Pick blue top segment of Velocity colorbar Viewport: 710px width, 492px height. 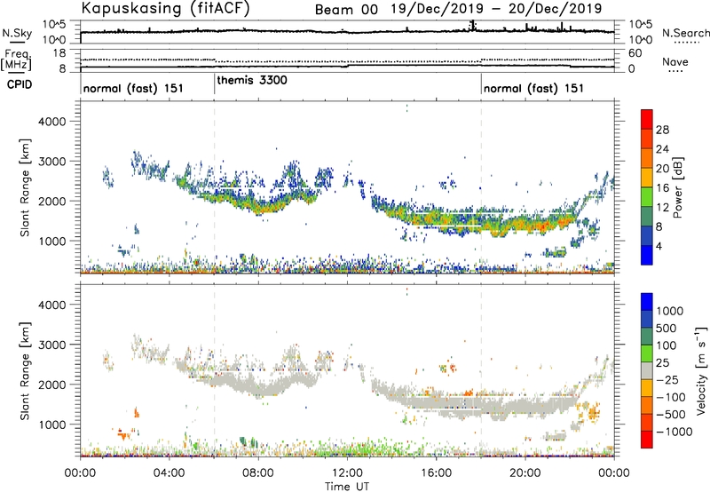click(647, 302)
